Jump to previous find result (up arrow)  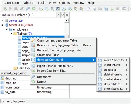coord(58,15)
